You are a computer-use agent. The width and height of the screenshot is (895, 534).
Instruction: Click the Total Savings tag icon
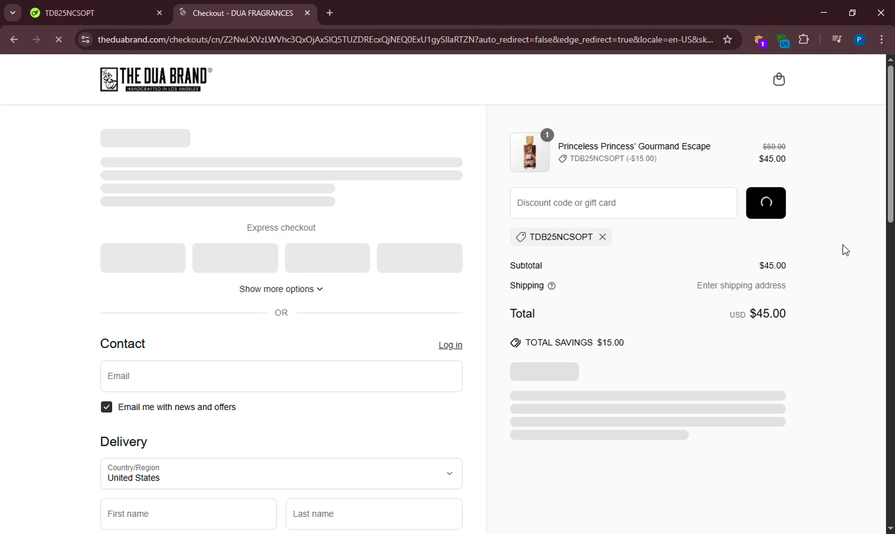[x=516, y=343]
